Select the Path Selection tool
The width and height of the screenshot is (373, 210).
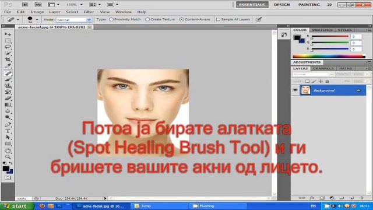8,137
